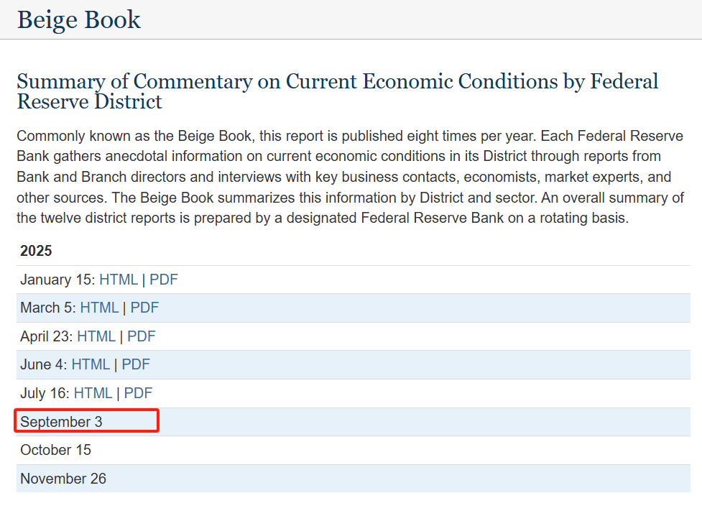The height and width of the screenshot is (511, 702).
Task: Open the January 15 HTML report
Action: (x=118, y=280)
